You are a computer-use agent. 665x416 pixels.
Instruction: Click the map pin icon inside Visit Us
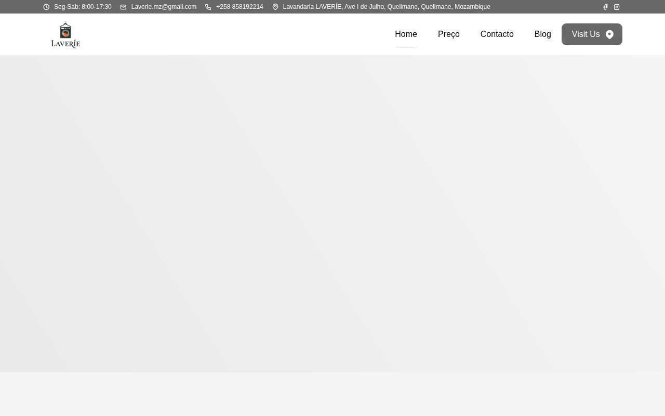coord(609,34)
